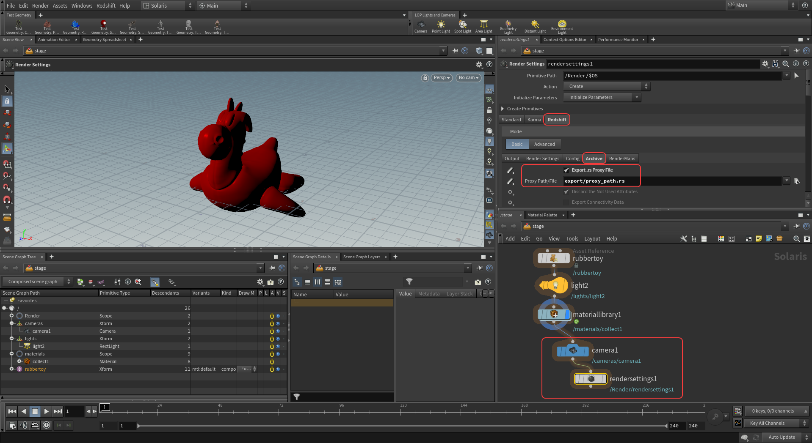Open the Redshift menu
Viewport: 812px width, 443px height.
[x=106, y=5]
